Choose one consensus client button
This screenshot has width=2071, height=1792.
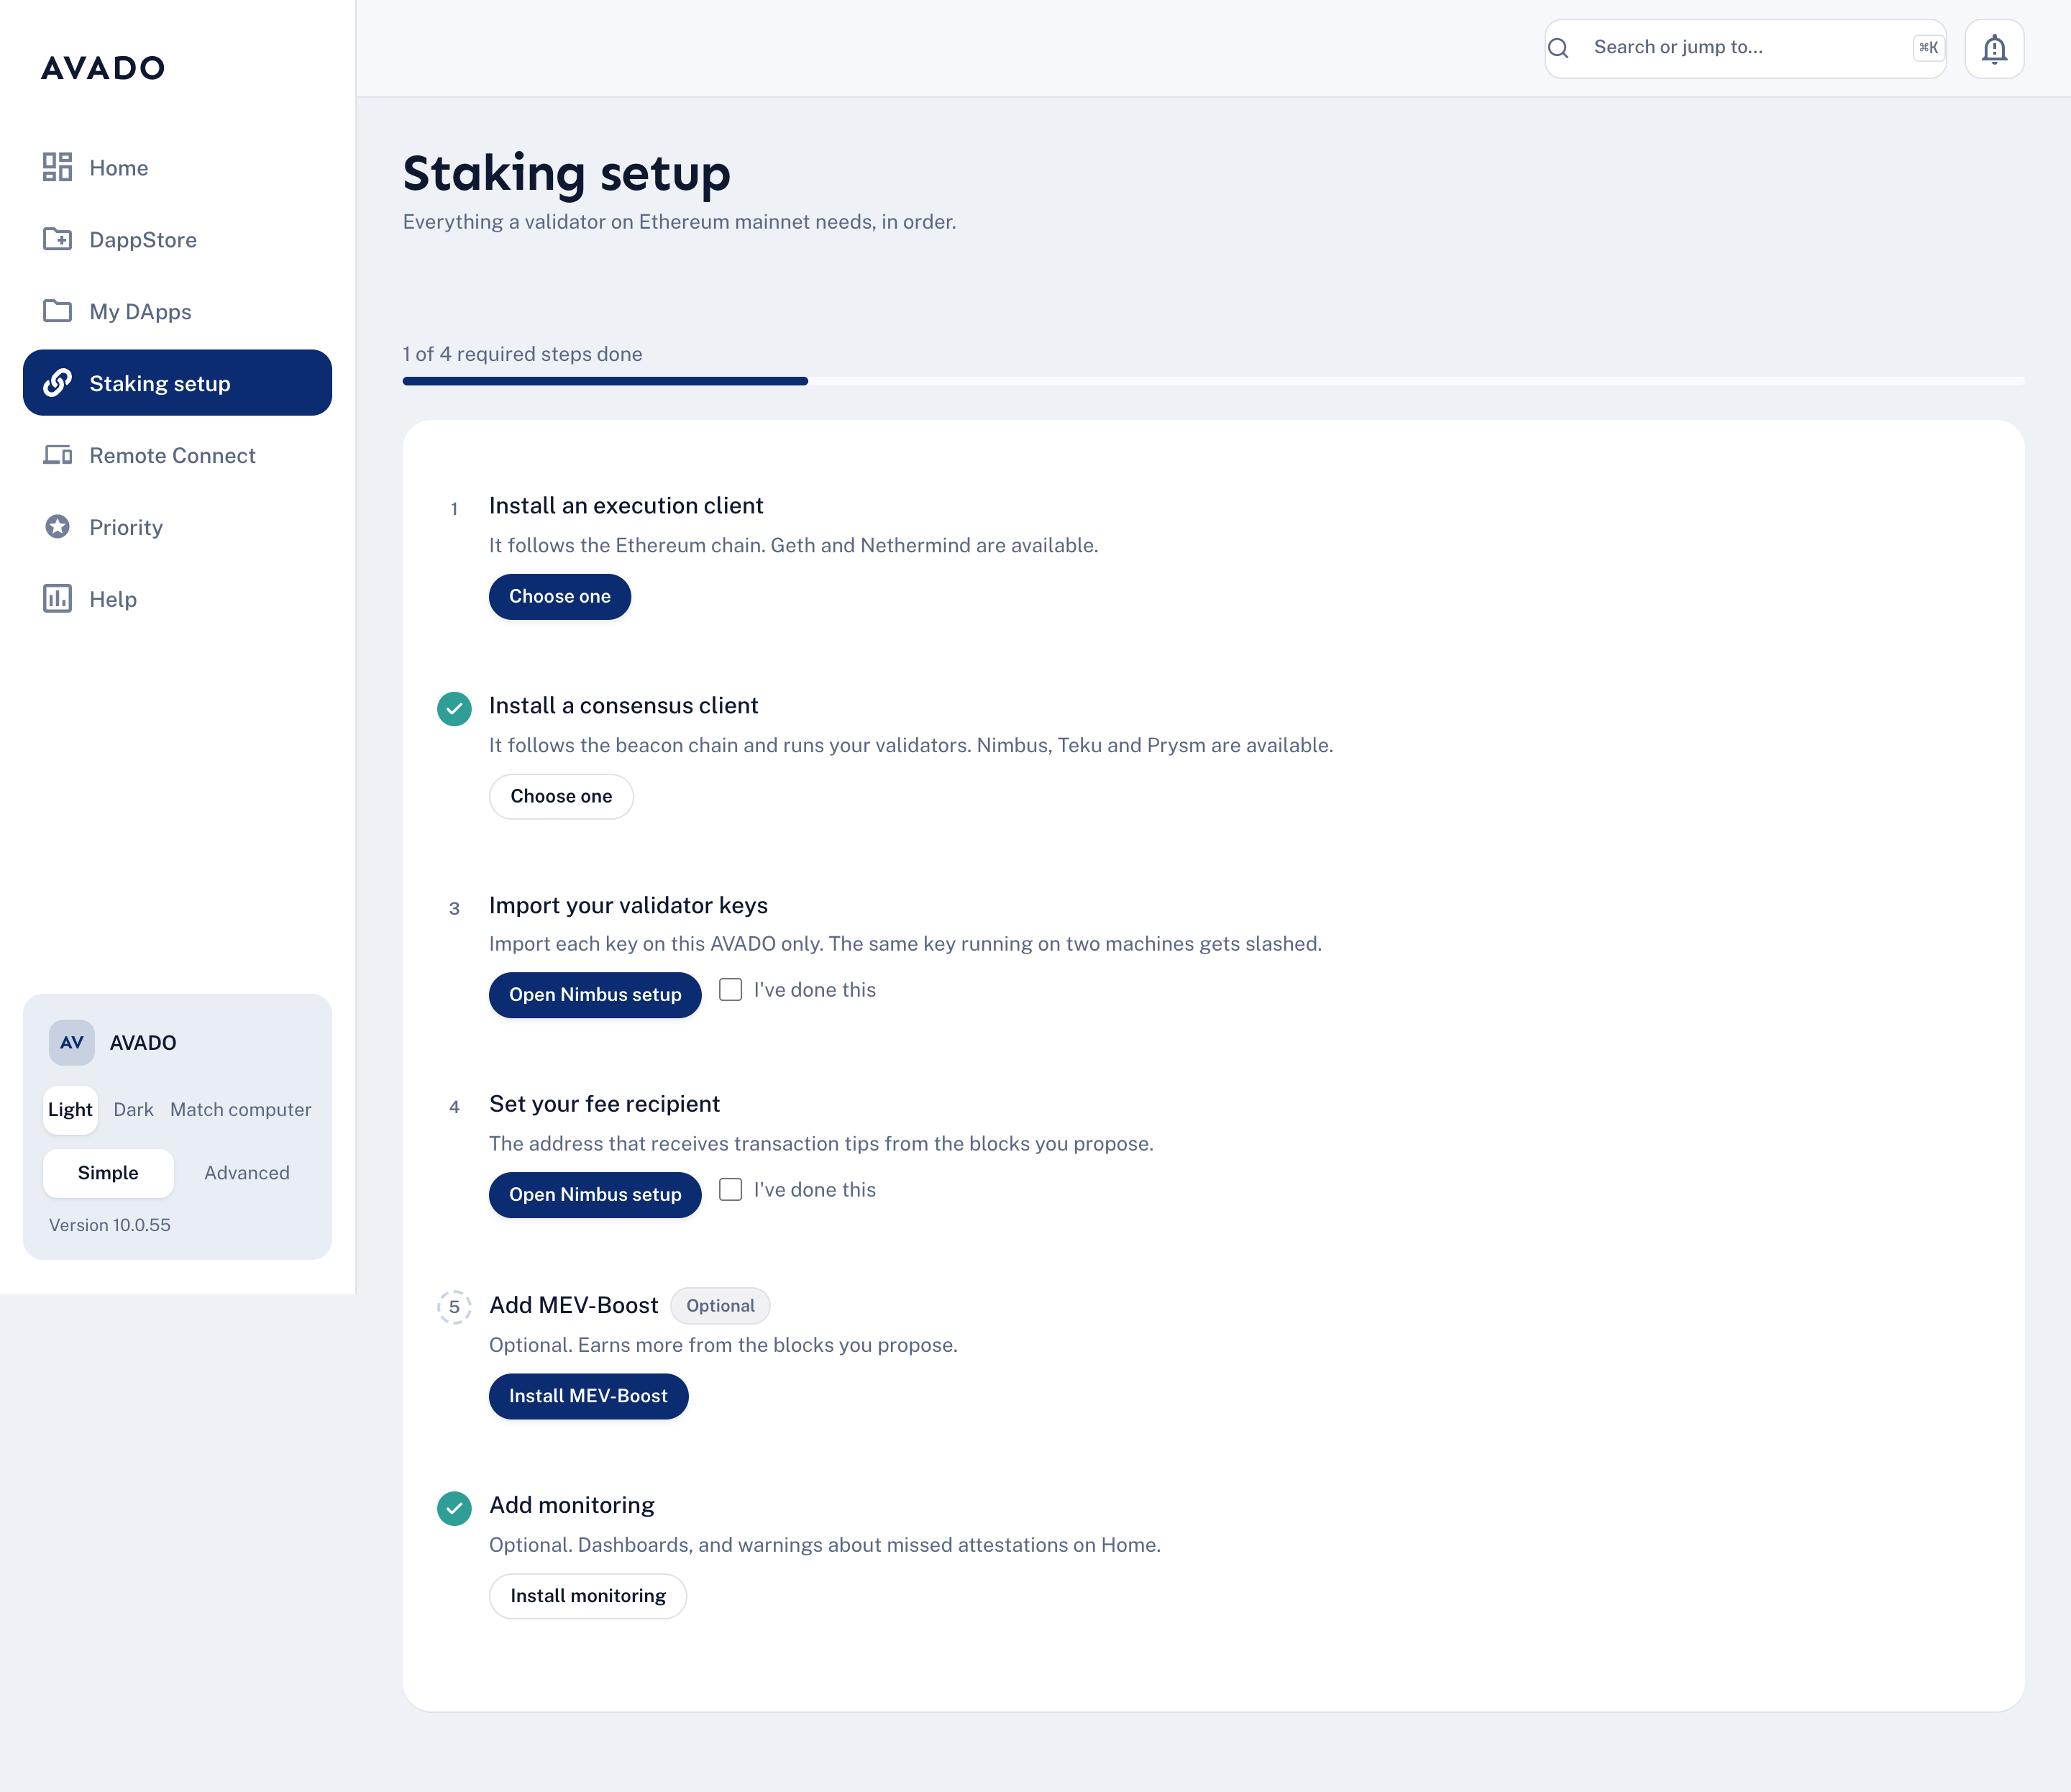561,796
